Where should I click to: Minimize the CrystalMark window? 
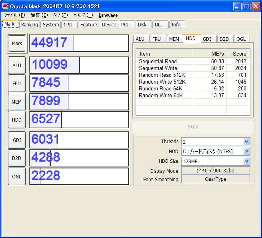pos(237,6)
